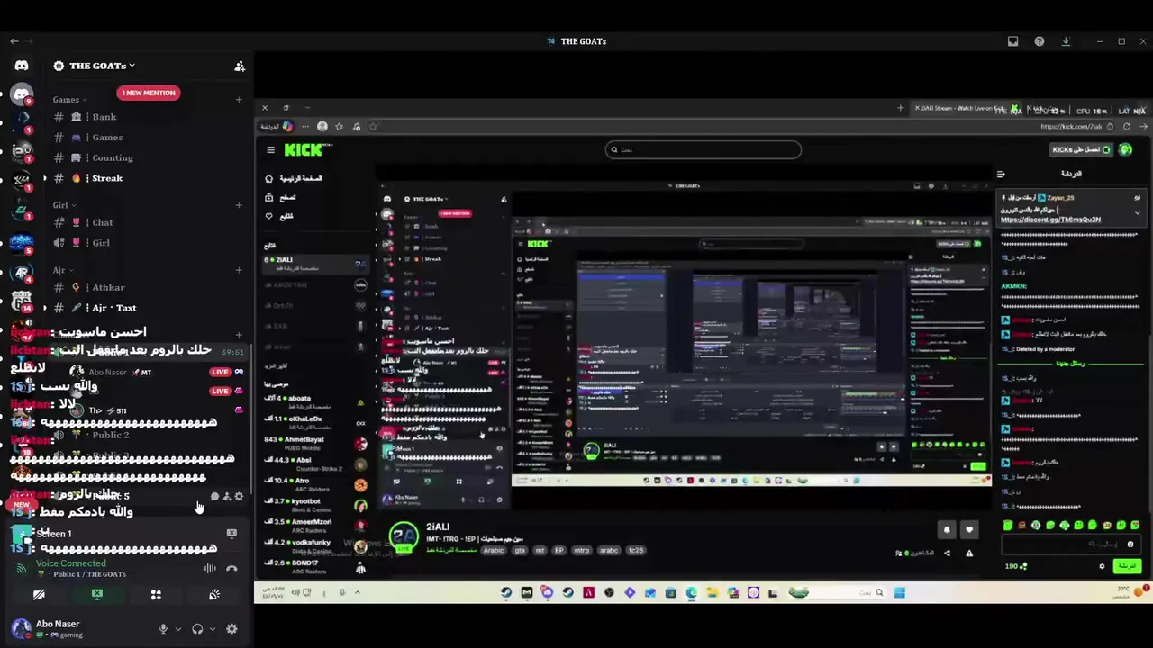Screen dimensions: 1153x648
Task: Click Voice Connected status text
Action: tap(71, 563)
